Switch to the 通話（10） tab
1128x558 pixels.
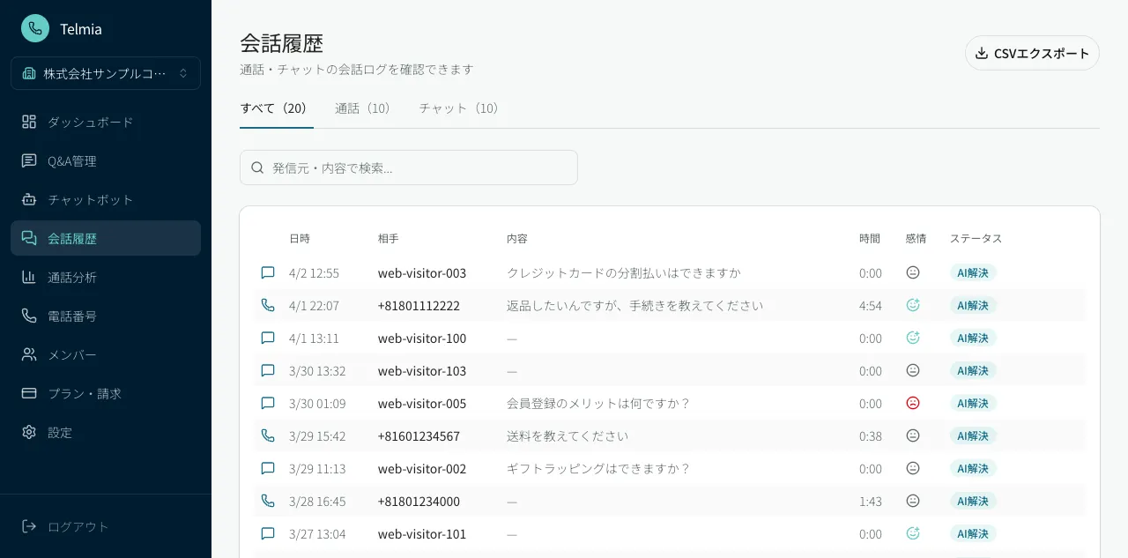tap(362, 108)
